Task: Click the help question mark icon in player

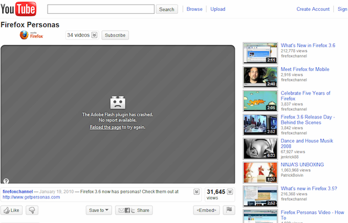Action: point(6,181)
